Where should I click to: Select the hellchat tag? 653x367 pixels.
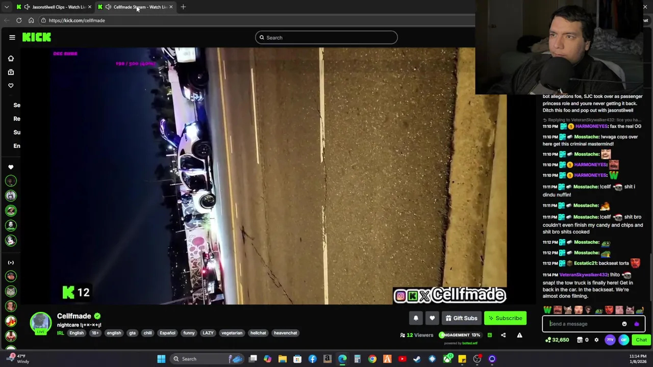click(258, 333)
